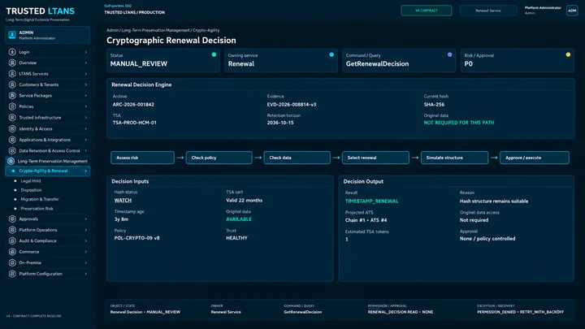
Task: Open Preservation Risk submenu item
Action: [37, 209]
